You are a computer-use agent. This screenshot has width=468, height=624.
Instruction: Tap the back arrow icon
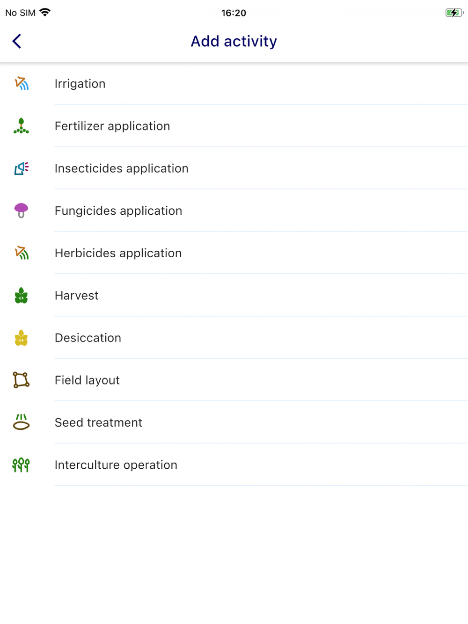(17, 41)
